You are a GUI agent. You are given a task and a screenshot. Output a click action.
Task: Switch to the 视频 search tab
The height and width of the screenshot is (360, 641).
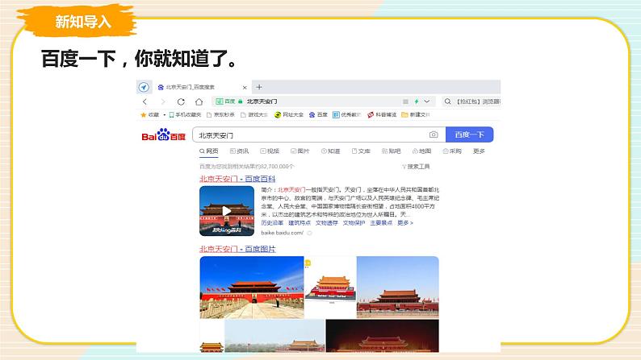point(270,151)
